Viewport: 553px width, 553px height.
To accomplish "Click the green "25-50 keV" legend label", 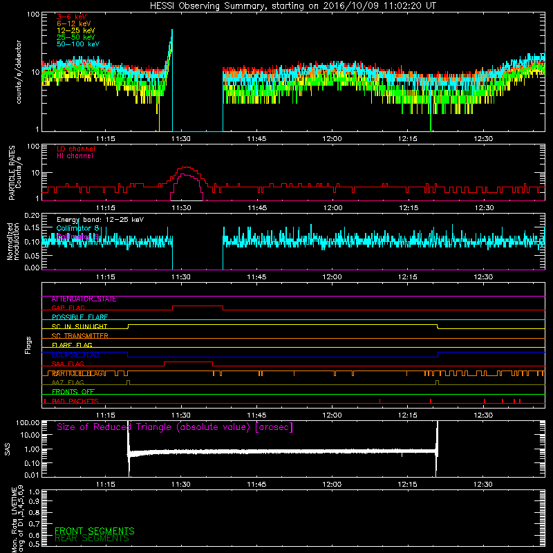I will tap(76, 37).
